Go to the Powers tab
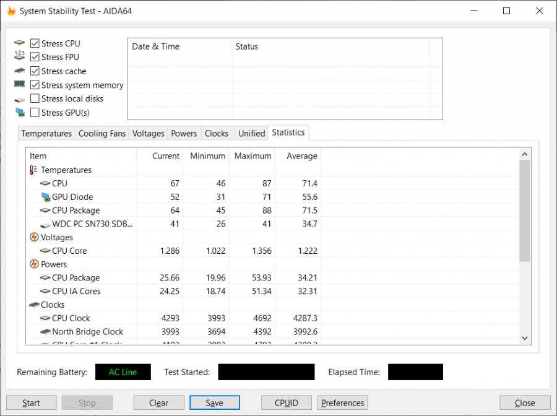This screenshot has height=416, width=557. 184,134
